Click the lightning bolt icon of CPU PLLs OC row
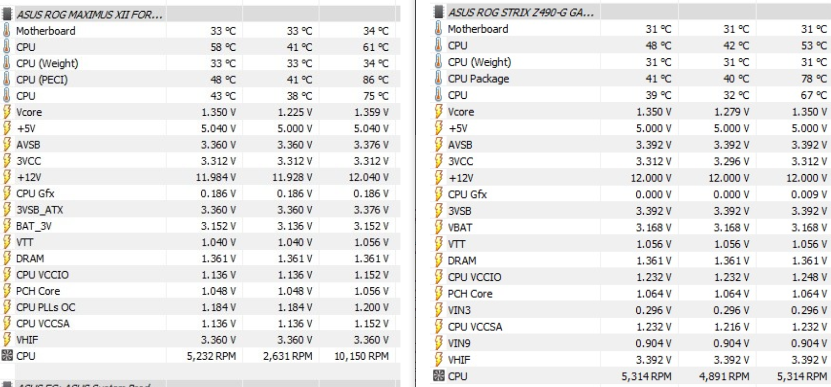Image resolution: width=831 pixels, height=387 pixels. [x=7, y=307]
